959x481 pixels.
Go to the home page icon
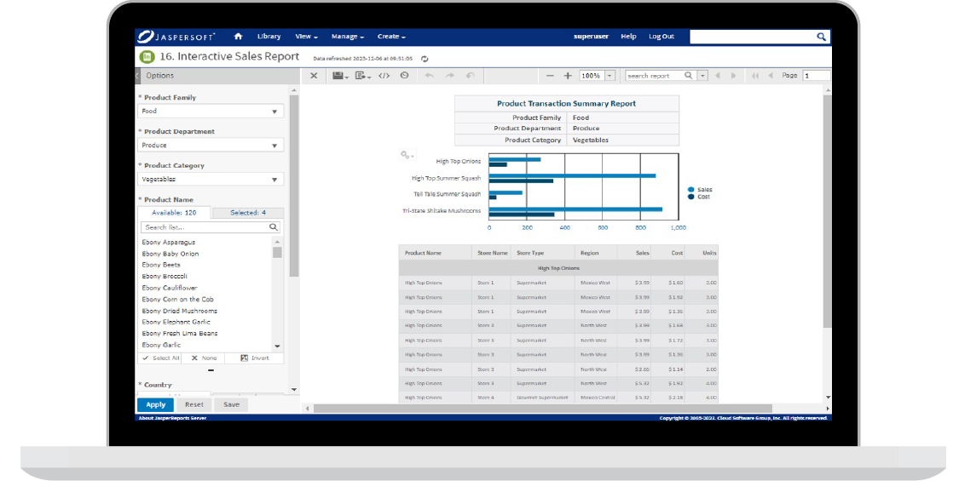pyautogui.click(x=238, y=37)
